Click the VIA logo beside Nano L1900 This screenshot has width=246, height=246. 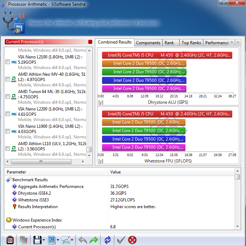point(14,131)
